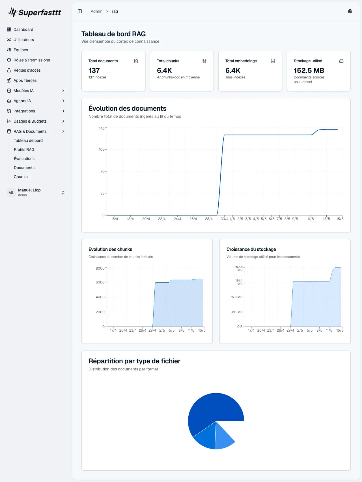Click the ML user avatar

click(11, 193)
